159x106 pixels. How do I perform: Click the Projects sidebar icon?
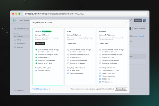click(15, 36)
